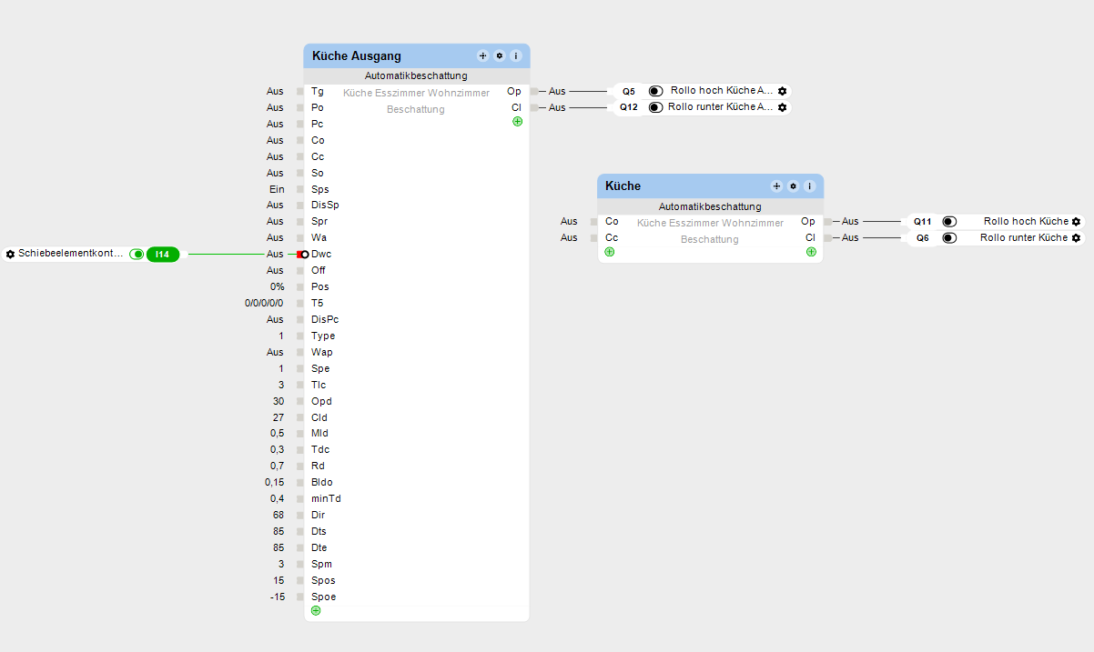This screenshot has height=652, width=1094.
Task: Expand more outputs on Küche block
Action: 811,252
